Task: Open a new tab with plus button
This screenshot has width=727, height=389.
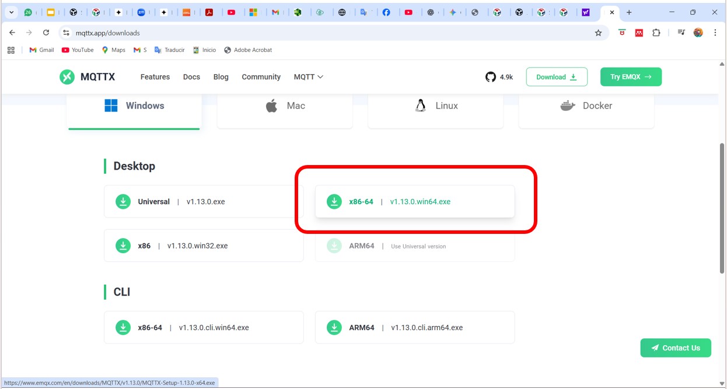Action: coord(629,12)
